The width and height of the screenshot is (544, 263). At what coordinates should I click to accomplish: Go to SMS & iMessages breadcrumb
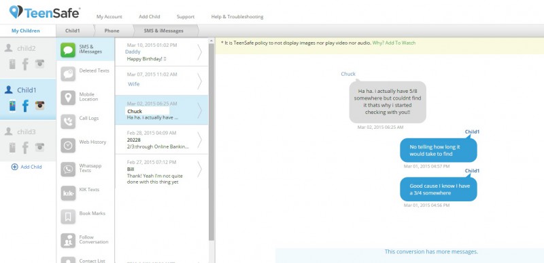click(163, 31)
